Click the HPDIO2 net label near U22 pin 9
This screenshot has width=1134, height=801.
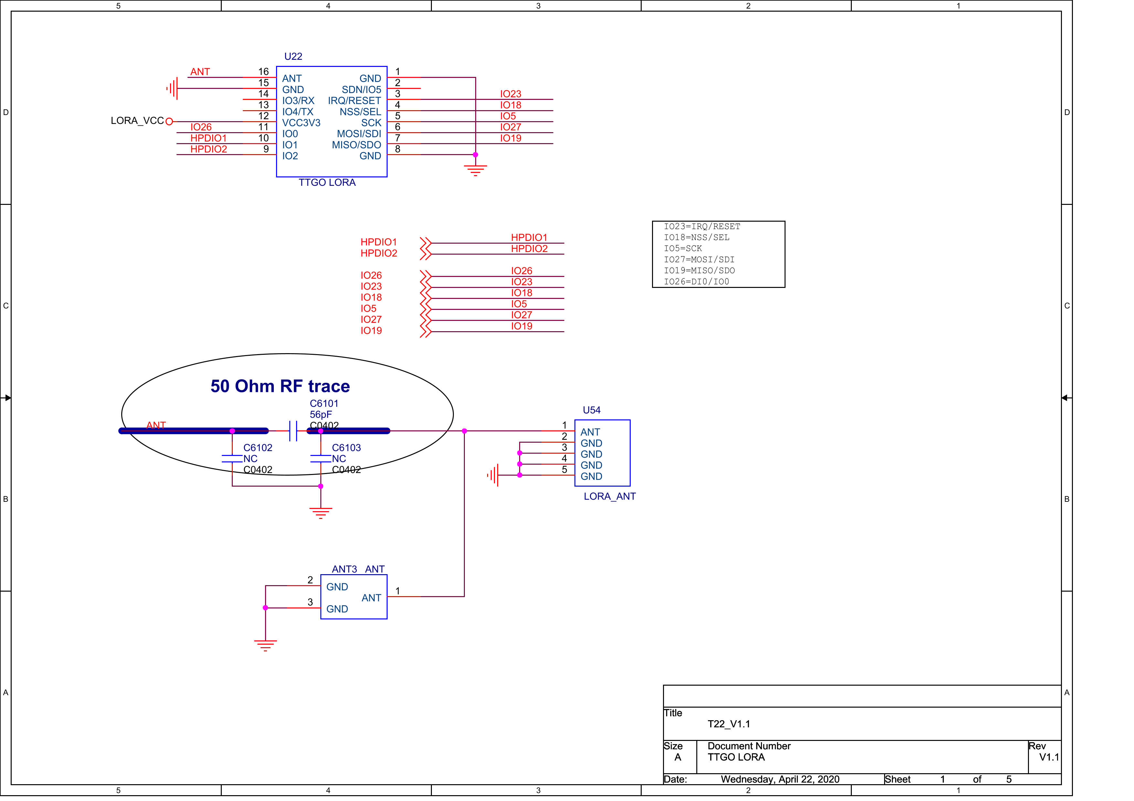(209, 149)
